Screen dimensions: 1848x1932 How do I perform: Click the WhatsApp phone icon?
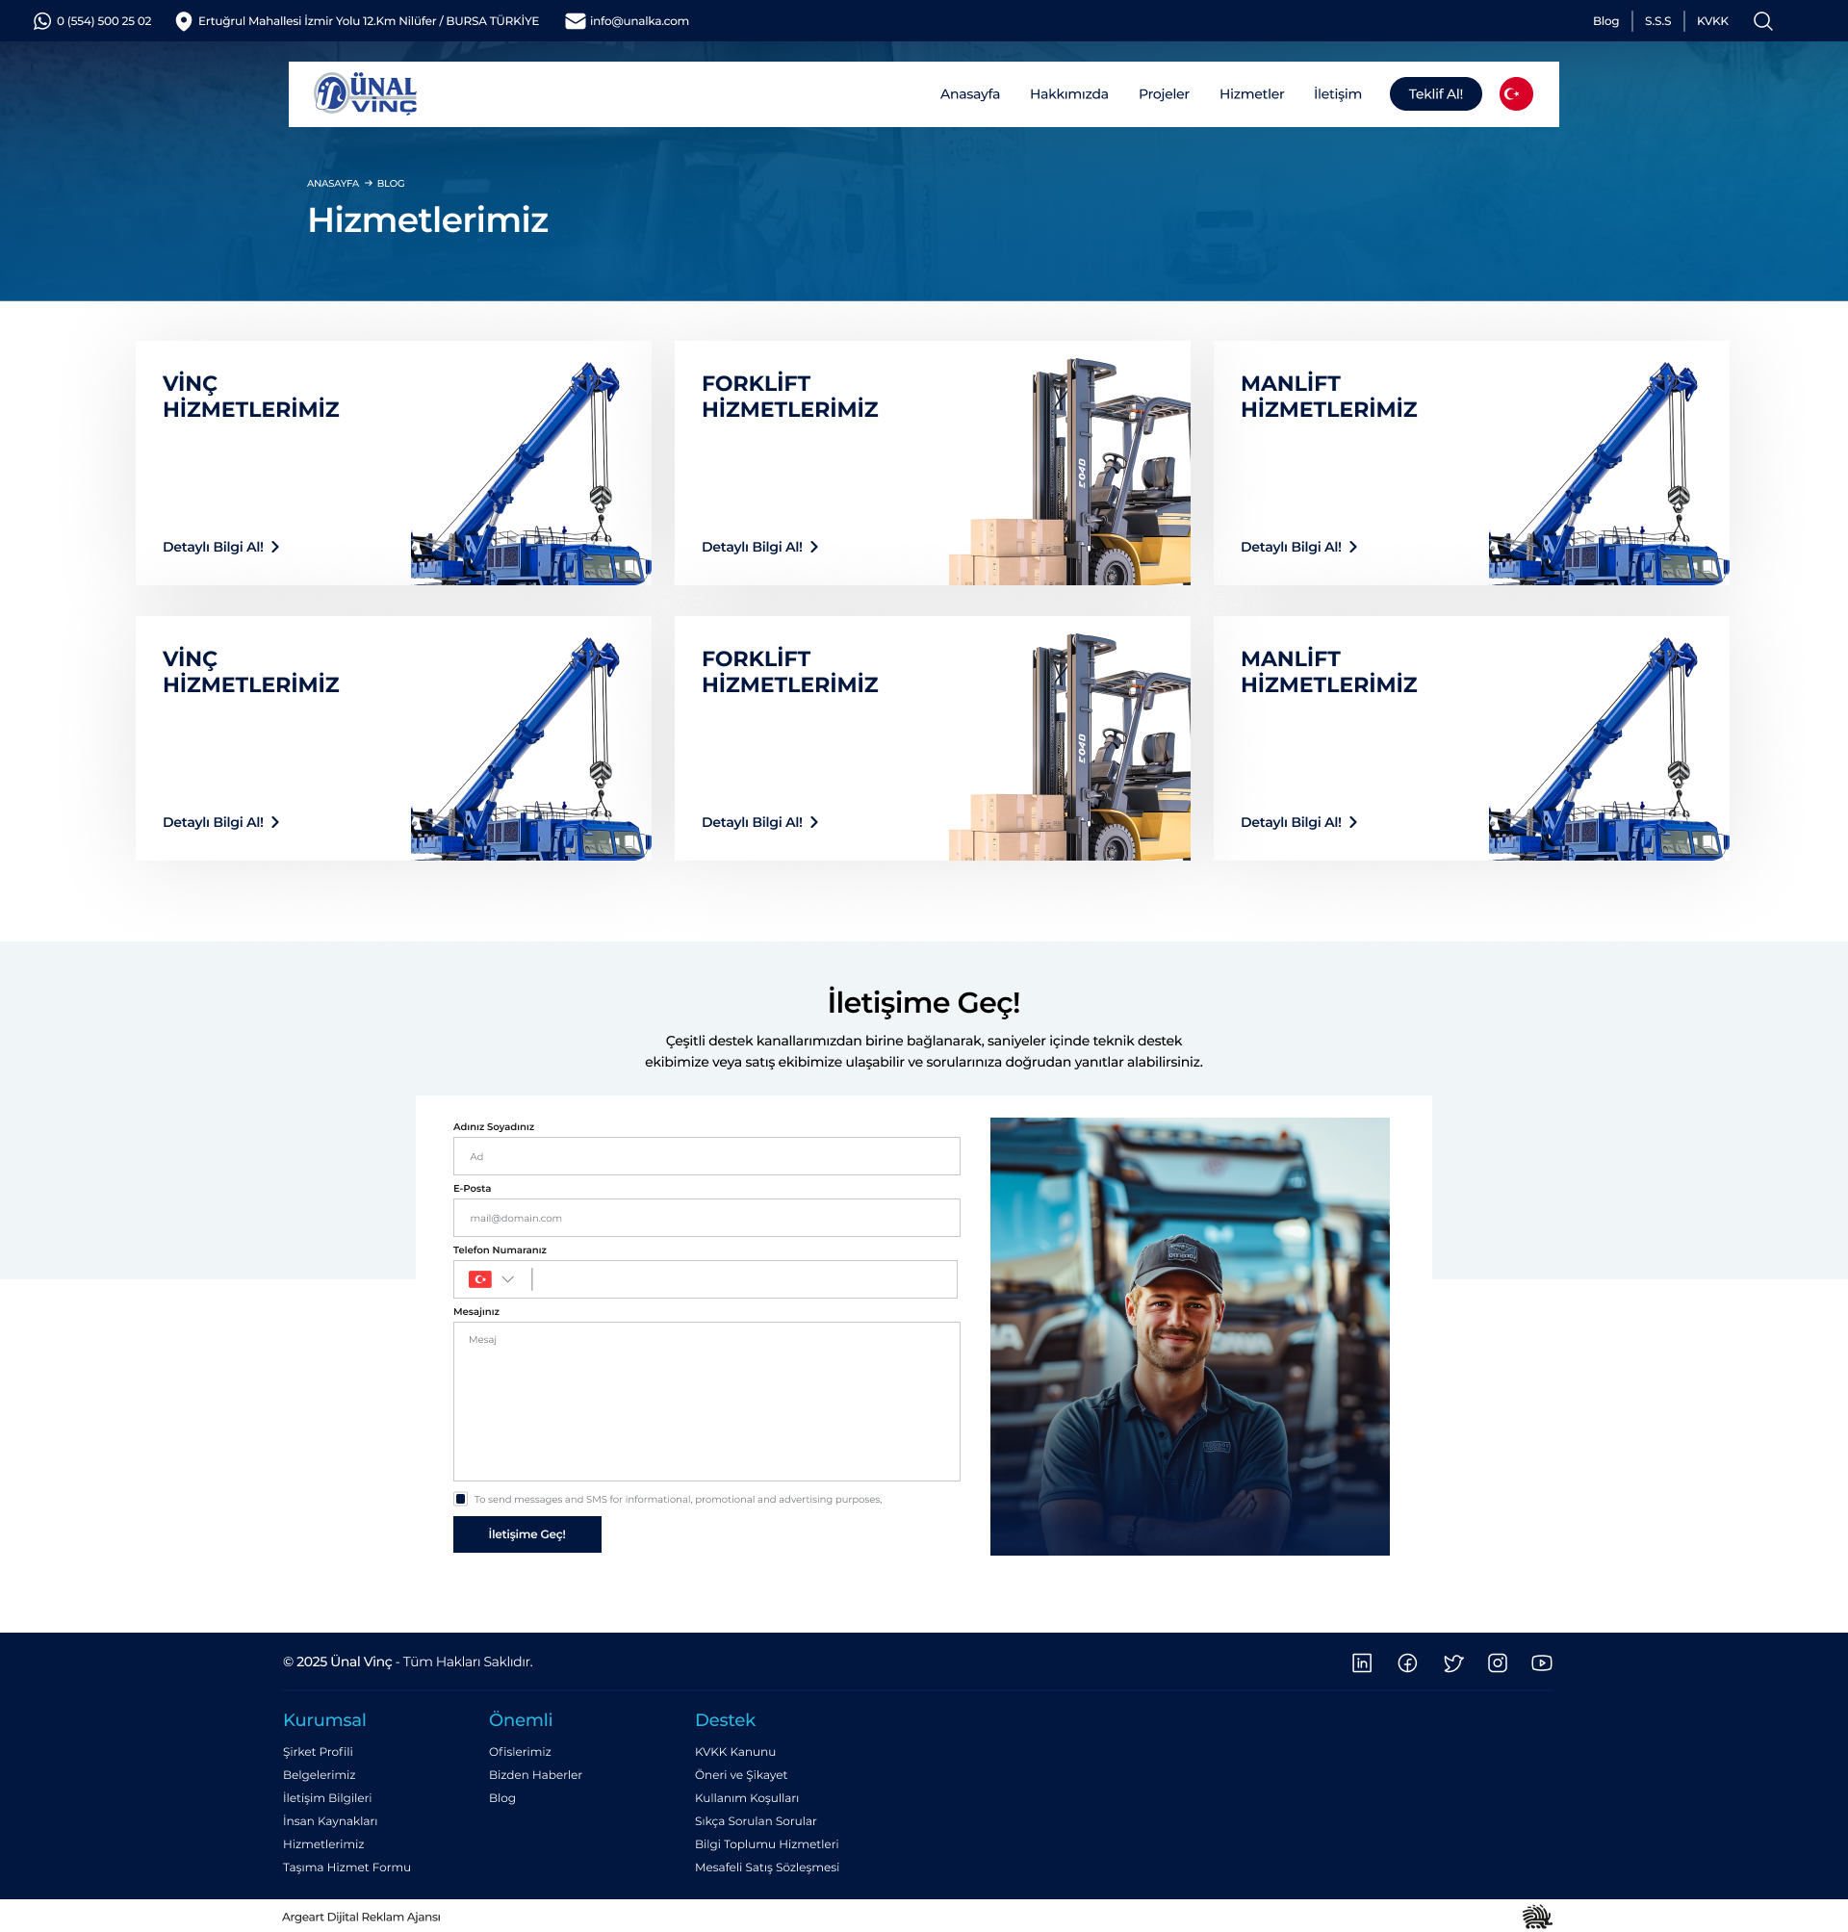[42, 20]
